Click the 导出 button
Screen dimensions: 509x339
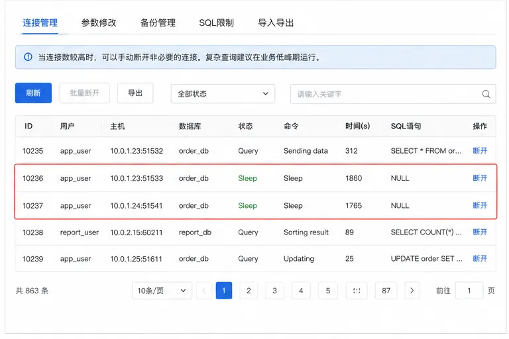pyautogui.click(x=135, y=93)
